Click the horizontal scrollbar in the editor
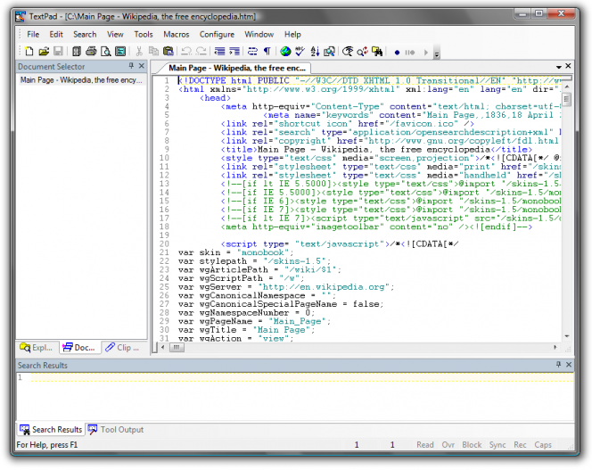The height and width of the screenshot is (470, 592). (357, 347)
